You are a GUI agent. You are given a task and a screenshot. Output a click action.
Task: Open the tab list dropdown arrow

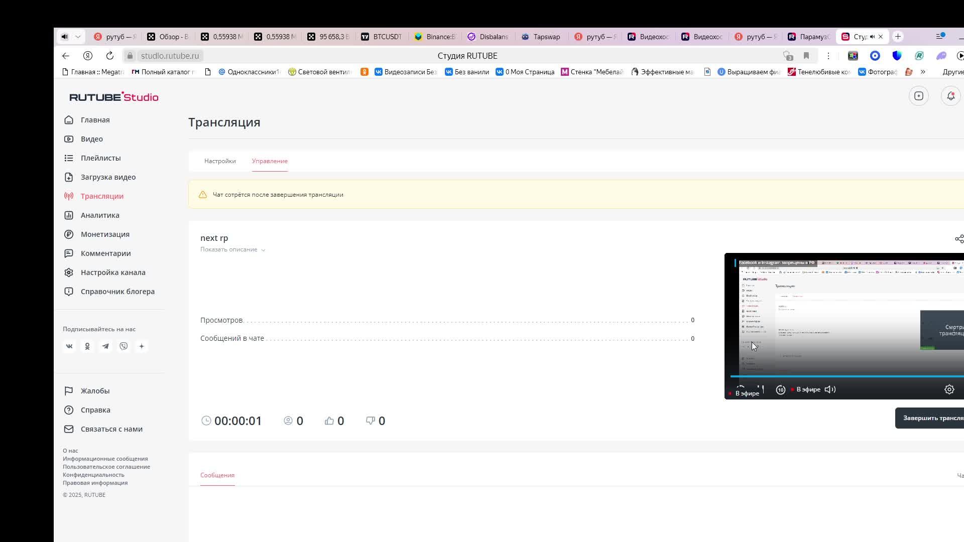click(x=78, y=37)
